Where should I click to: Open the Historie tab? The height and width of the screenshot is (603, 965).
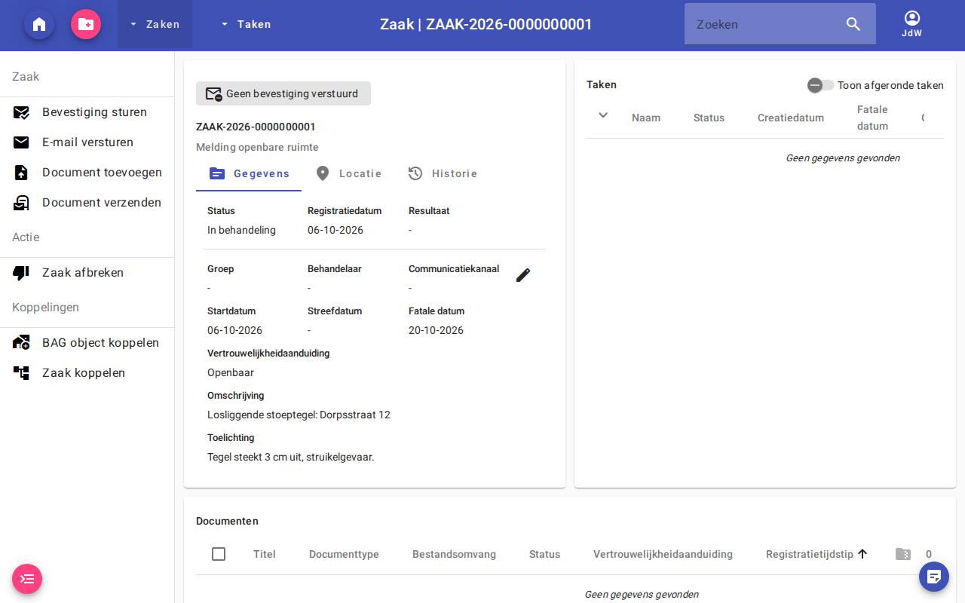(x=443, y=173)
